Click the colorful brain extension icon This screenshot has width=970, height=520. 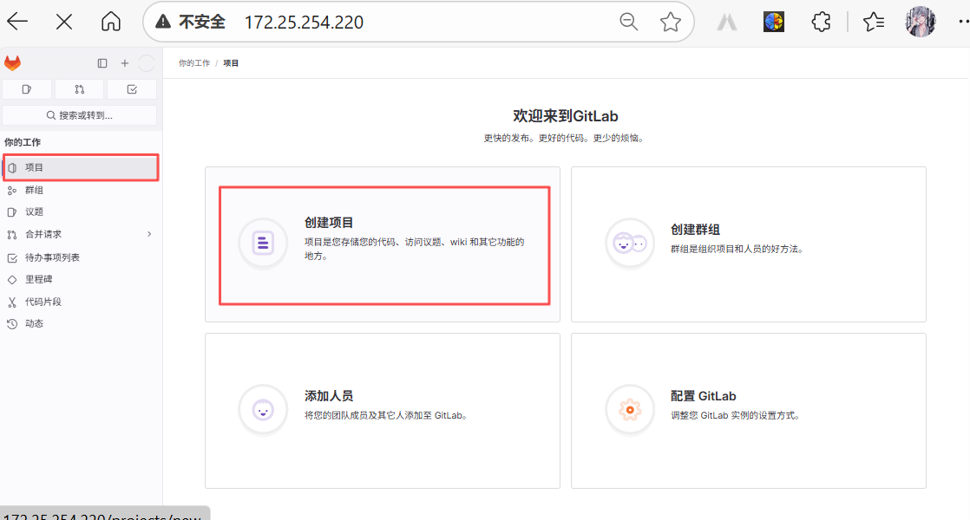point(773,23)
